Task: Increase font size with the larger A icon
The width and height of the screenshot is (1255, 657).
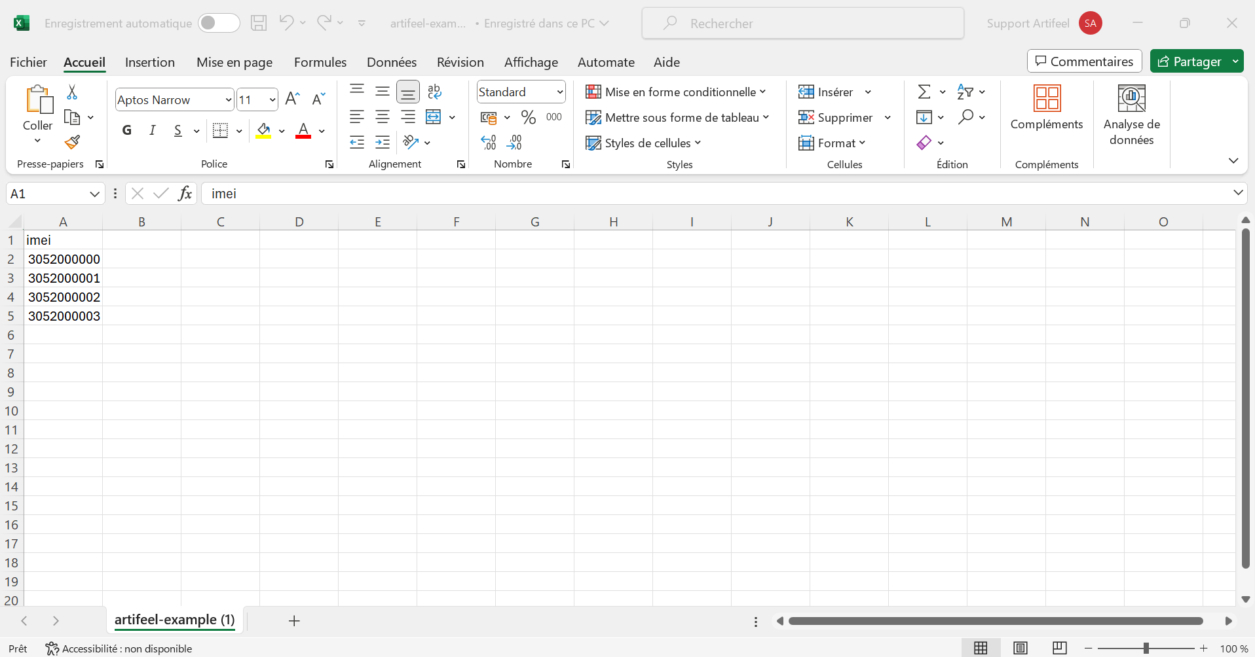Action: [x=292, y=99]
